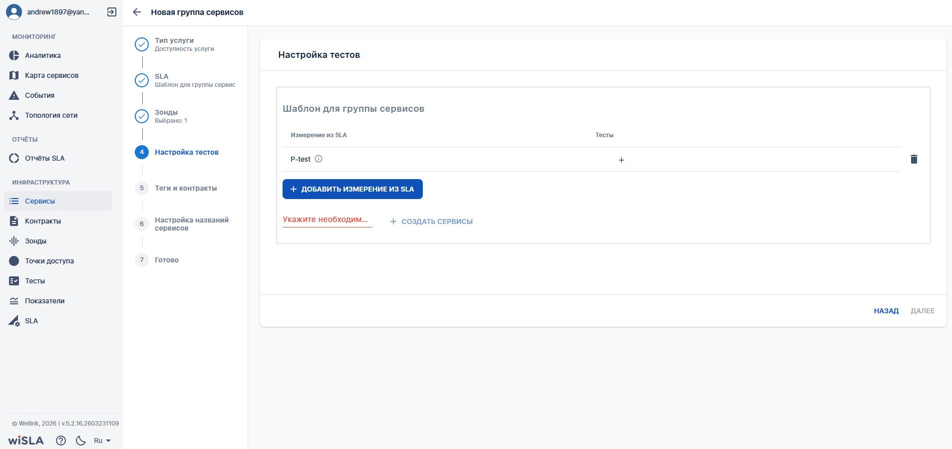Click the Укажите необходим... input field

coord(327,220)
